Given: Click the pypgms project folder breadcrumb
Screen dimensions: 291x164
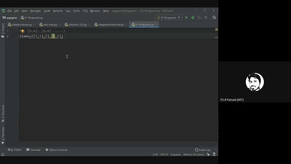Looking at the screenshot, I should [x=10, y=18].
